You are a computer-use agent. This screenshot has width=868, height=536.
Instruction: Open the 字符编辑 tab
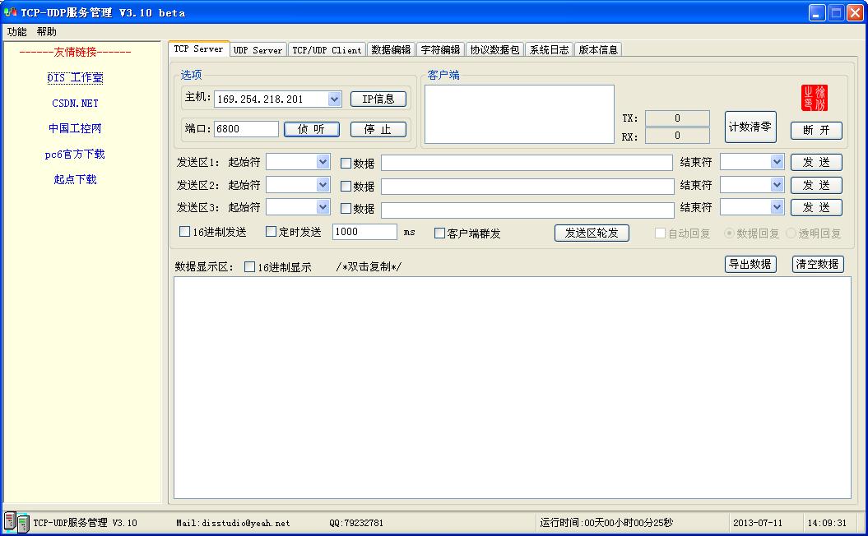[x=441, y=50]
